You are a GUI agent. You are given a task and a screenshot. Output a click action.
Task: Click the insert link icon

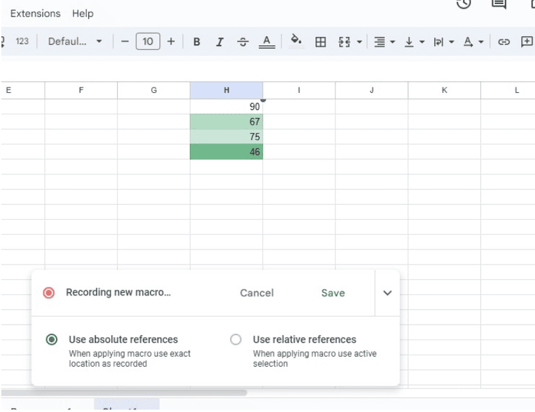coord(504,41)
